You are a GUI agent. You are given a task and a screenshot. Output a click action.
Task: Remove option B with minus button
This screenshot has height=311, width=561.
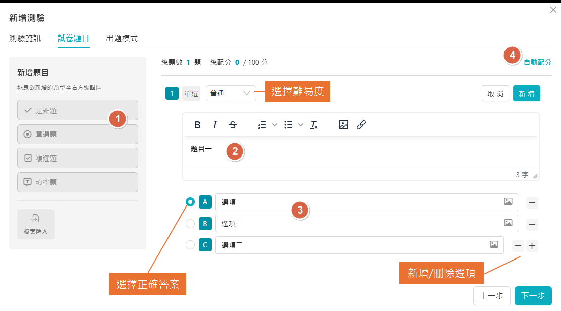coord(532,224)
